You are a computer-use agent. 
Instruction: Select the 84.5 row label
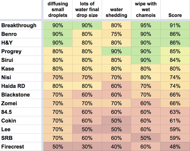tap(7, 112)
